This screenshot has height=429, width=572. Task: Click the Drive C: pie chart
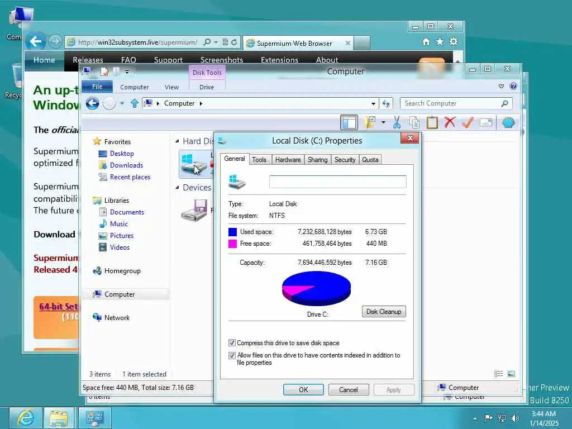[316, 289]
